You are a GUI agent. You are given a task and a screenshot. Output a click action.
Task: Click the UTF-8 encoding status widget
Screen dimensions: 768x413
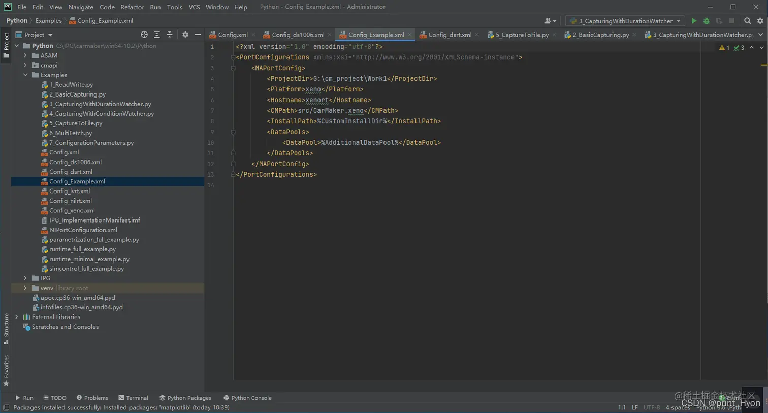point(652,407)
